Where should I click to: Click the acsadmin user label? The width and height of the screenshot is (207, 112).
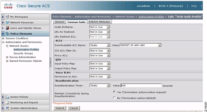[x=143, y=6]
